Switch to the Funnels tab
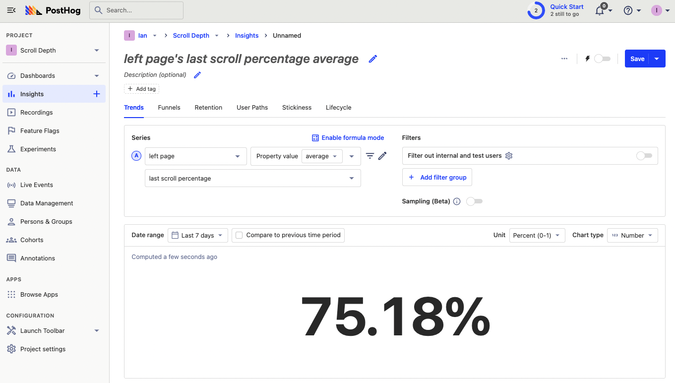The image size is (675, 383). click(x=169, y=108)
